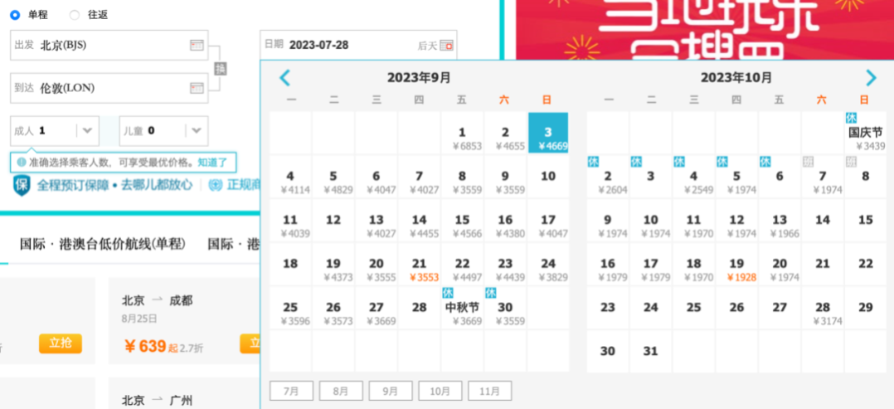The image size is (894, 409).
Task: Click calendar icon in date field
Action: click(x=446, y=46)
